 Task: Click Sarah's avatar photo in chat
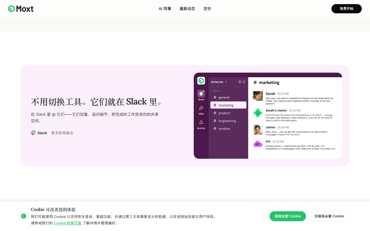(x=258, y=96)
